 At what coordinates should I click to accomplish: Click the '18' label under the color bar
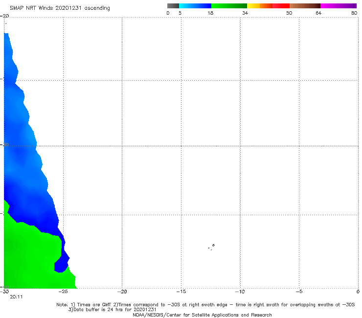[x=210, y=13]
